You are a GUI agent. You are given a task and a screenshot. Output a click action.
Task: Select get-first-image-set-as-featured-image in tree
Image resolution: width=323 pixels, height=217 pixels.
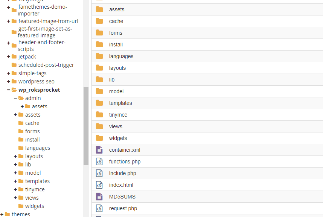45,32
